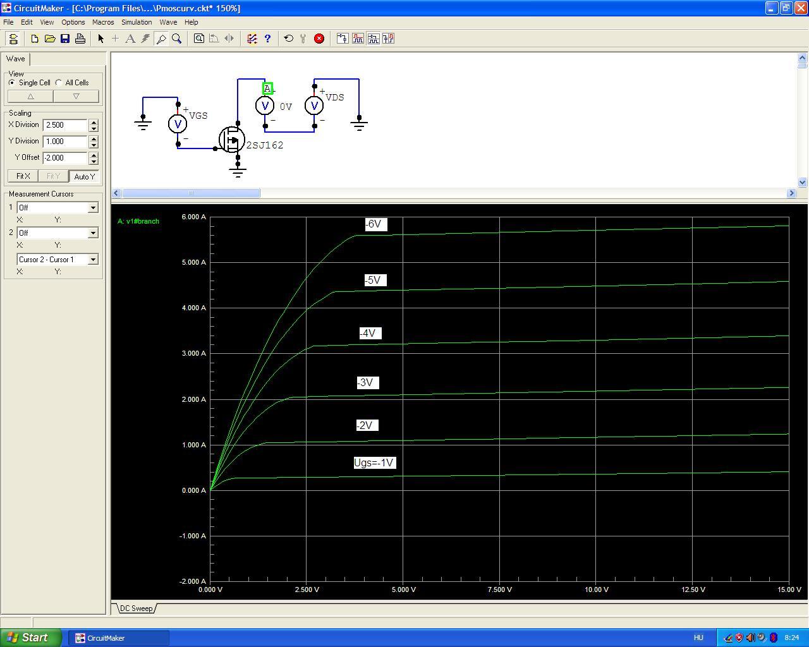This screenshot has width=809, height=647.
Task: Switch to the DC Sweep tab
Action: (137, 608)
